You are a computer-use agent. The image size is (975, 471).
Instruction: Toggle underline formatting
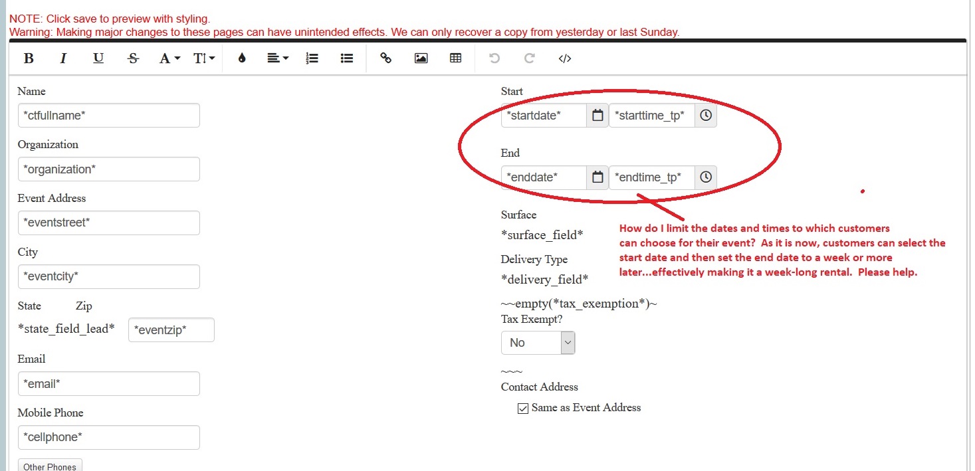click(98, 58)
